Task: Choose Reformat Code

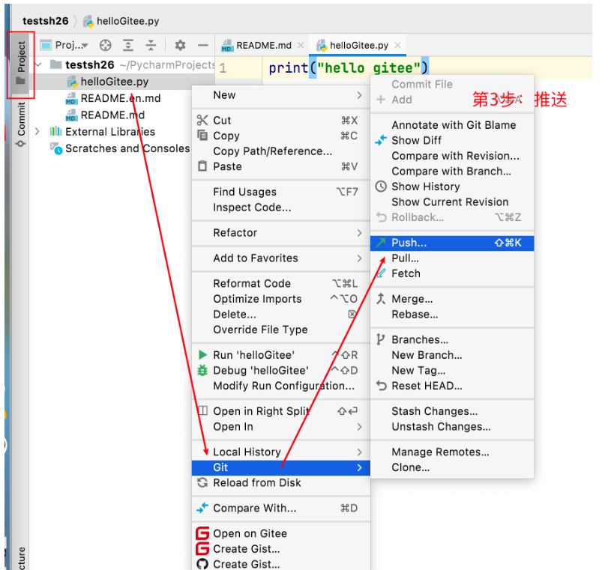Action: point(281,283)
